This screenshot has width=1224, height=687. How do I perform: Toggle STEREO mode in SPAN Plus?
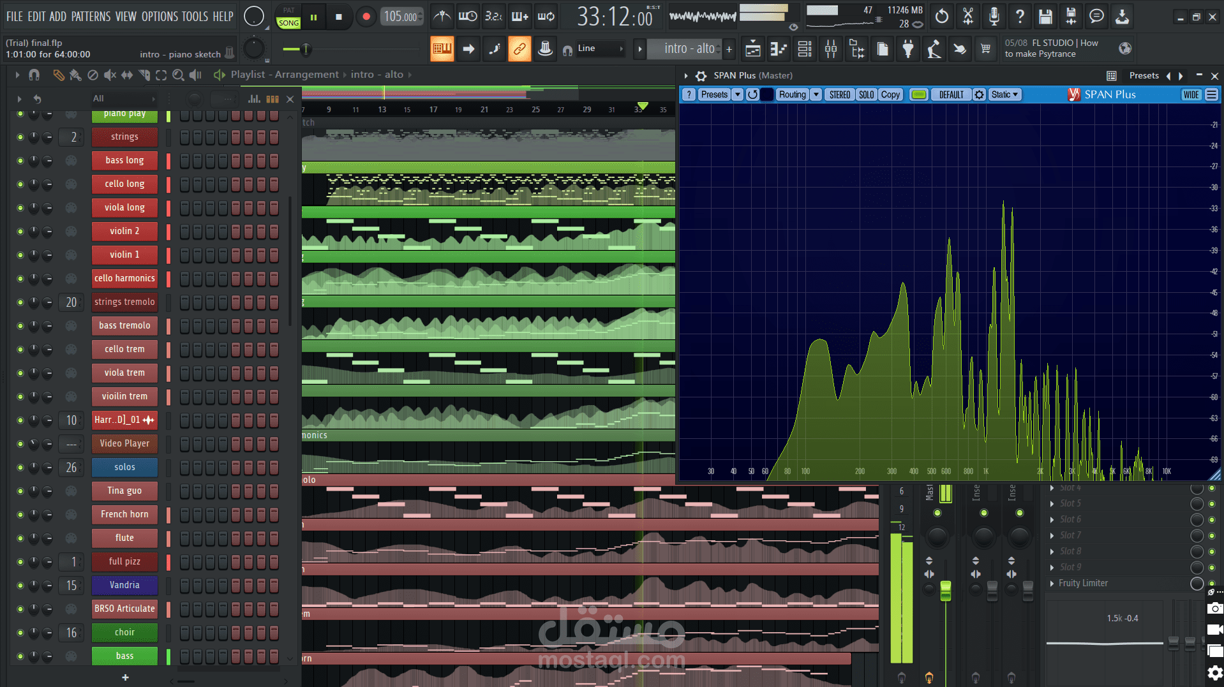(839, 95)
